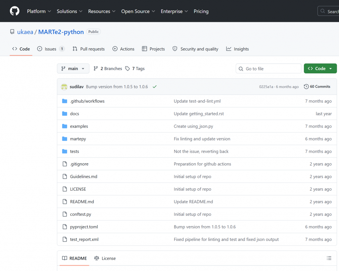Image resolution: width=339 pixels, height=271 pixels.
Task: Open the Open Source menu
Action: click(138, 11)
